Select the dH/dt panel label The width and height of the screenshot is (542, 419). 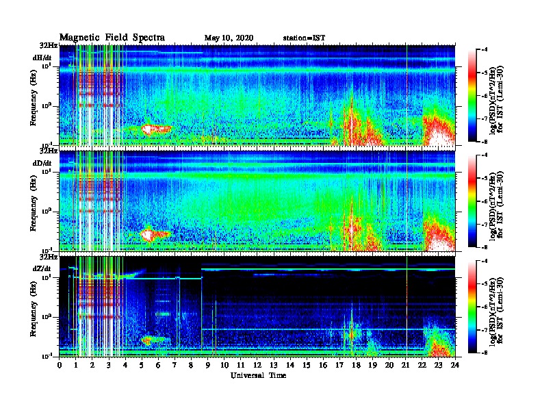pos(42,58)
